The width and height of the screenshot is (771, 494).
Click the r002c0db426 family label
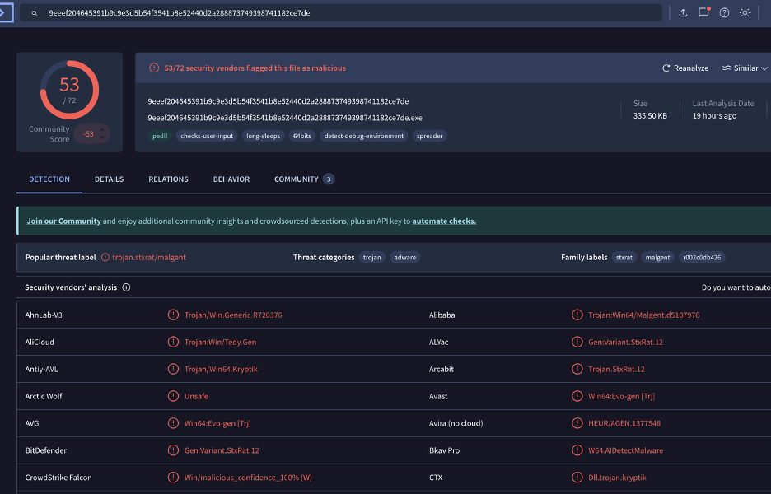tap(702, 258)
